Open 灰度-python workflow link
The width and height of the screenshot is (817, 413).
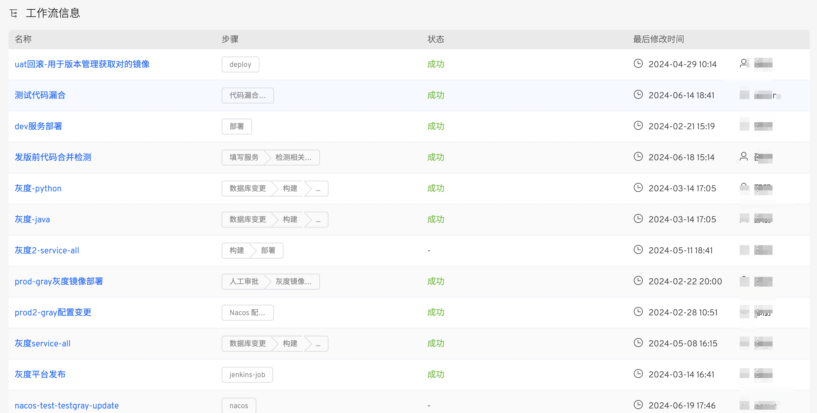tap(38, 188)
